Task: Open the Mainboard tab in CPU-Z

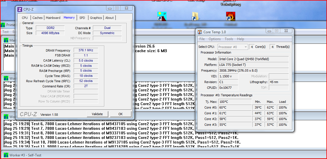Action: [x=53, y=18]
